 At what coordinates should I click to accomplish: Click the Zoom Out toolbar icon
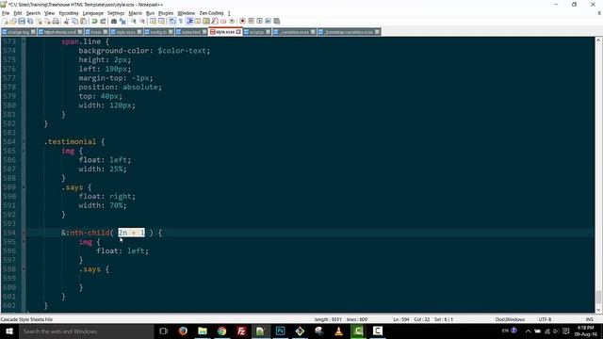(142, 21)
